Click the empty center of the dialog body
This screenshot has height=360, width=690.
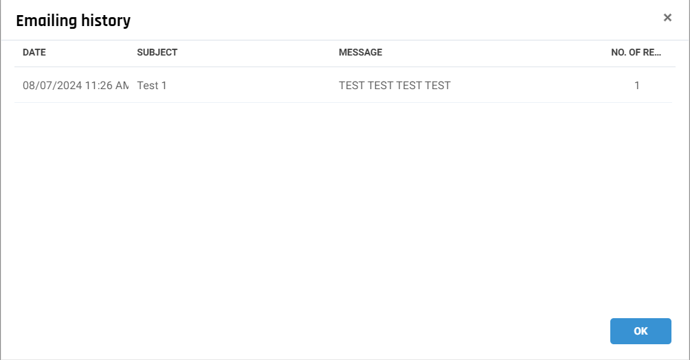click(x=344, y=206)
